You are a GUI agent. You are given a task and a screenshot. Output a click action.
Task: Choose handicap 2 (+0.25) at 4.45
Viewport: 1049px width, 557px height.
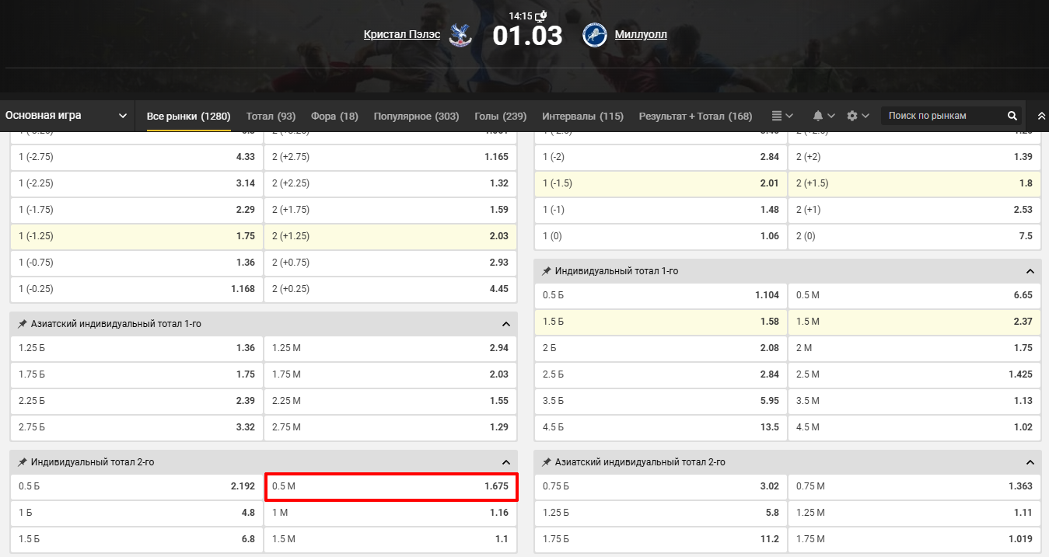point(390,289)
